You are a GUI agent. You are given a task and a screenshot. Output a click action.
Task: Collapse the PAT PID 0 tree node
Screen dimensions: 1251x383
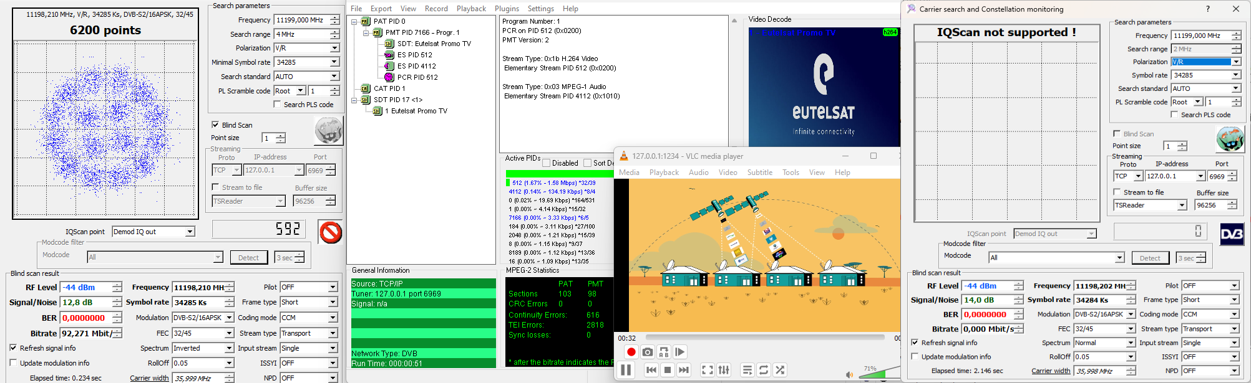tap(354, 21)
